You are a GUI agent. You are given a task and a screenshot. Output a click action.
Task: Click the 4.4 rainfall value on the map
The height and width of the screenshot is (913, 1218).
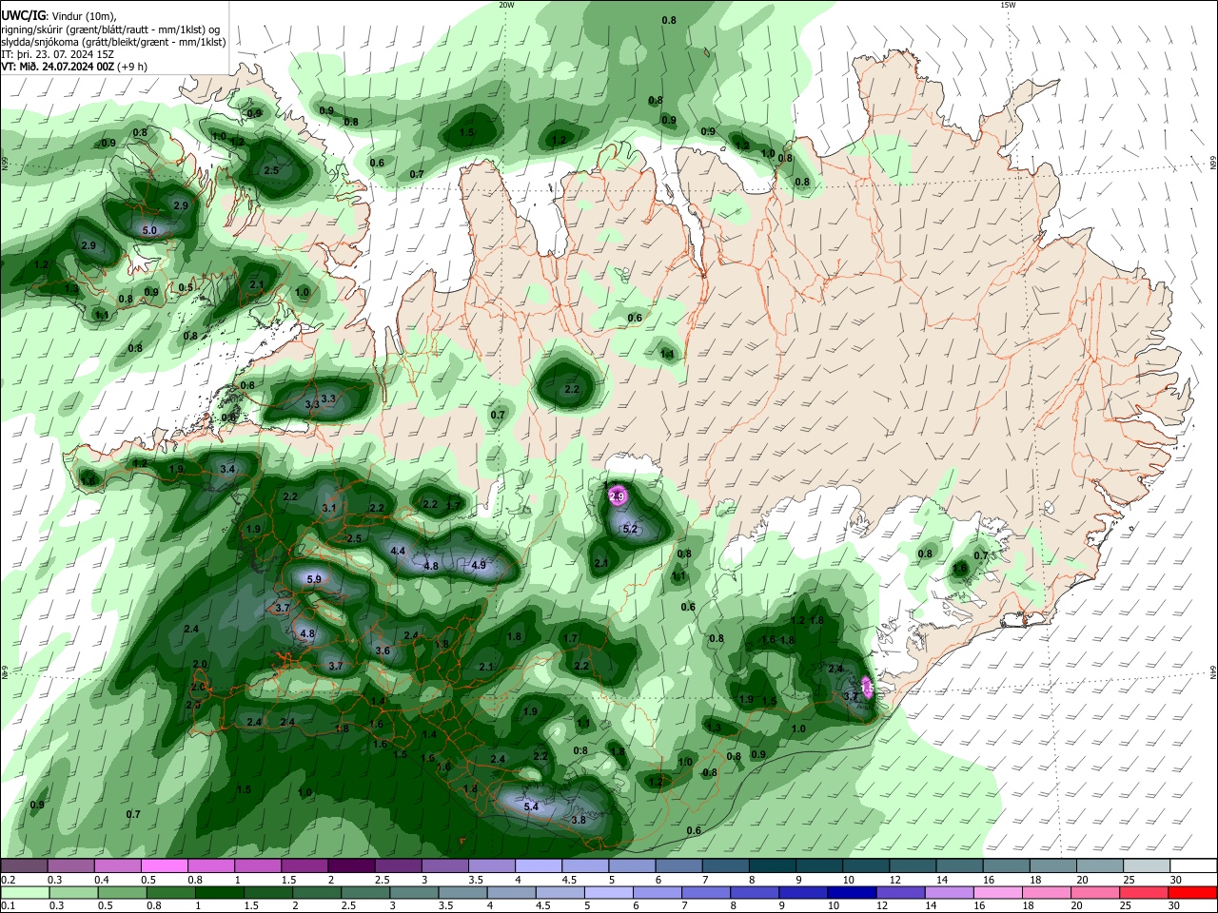(398, 551)
